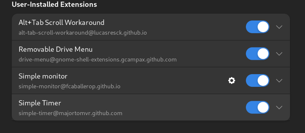This screenshot has height=133, width=305.
Task: Select the Alt+Tab Scroll Workaround title
Action: point(61,23)
